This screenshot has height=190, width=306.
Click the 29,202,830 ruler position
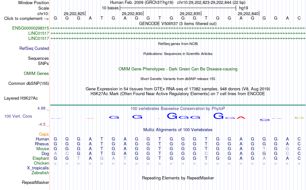tap(132, 14)
